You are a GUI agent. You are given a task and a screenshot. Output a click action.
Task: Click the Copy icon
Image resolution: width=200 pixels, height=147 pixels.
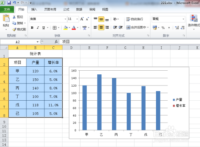pyautogui.click(x=14, y=23)
